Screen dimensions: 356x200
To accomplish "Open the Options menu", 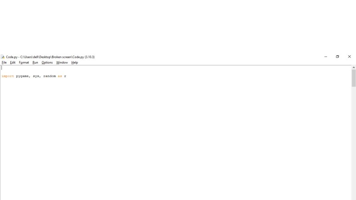I will point(47,62).
